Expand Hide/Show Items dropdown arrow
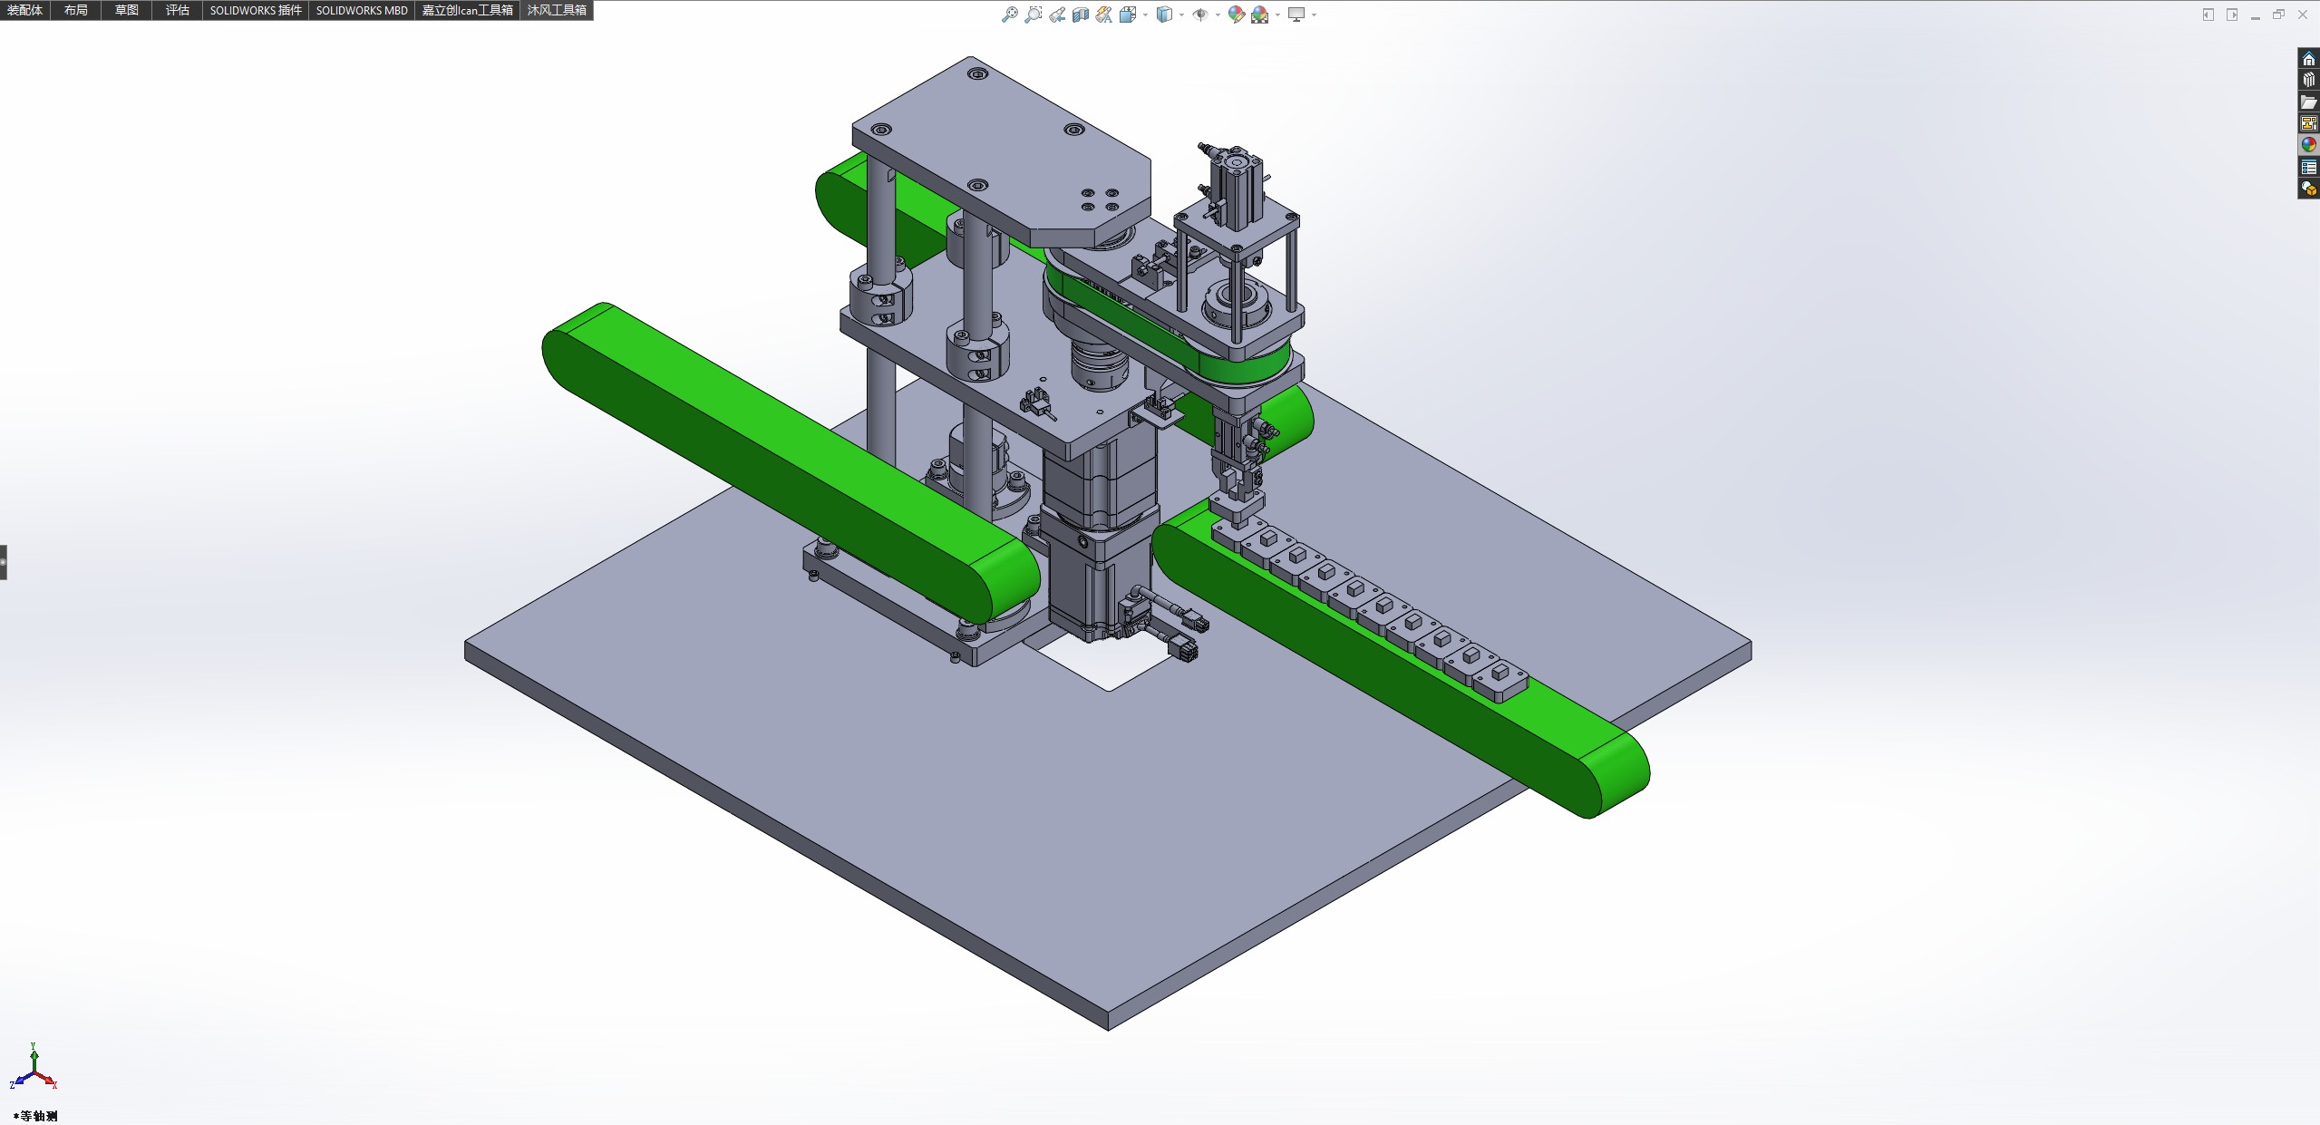The image size is (2320, 1125). (x=1218, y=15)
